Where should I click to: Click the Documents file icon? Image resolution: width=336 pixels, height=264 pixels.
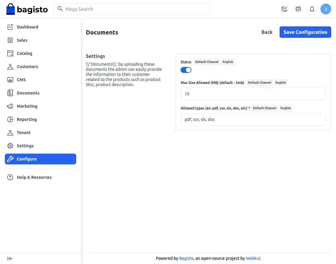(10, 93)
